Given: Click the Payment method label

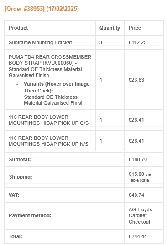Looking at the screenshot, I should [30, 215].
